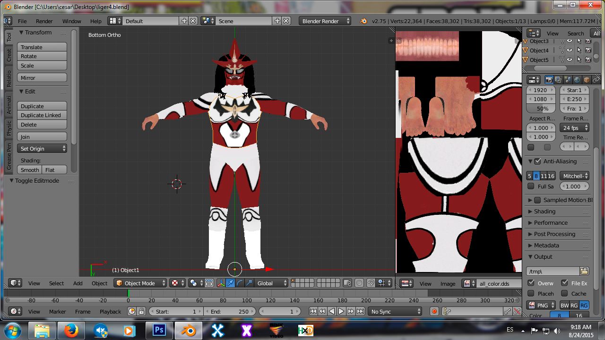Select the scale manipulator icon
Screen dimensions: 605x340
[249, 283]
